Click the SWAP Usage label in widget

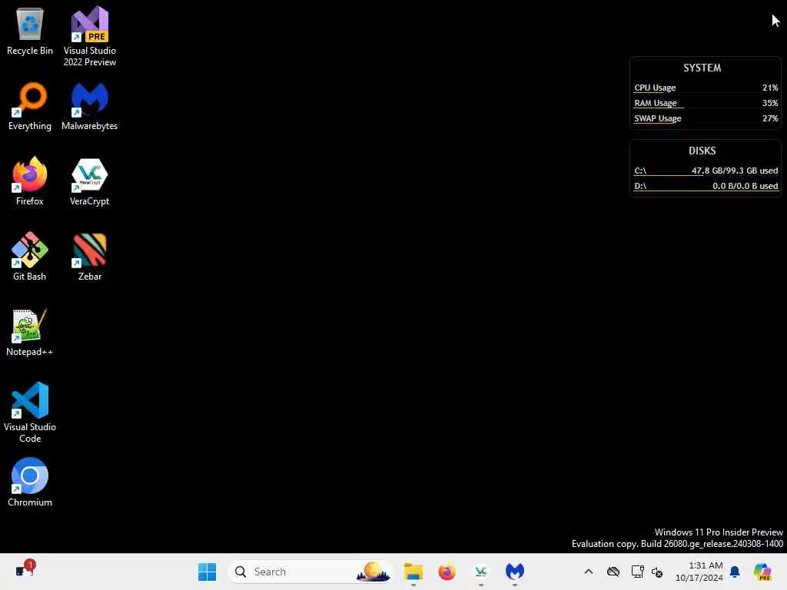(658, 118)
